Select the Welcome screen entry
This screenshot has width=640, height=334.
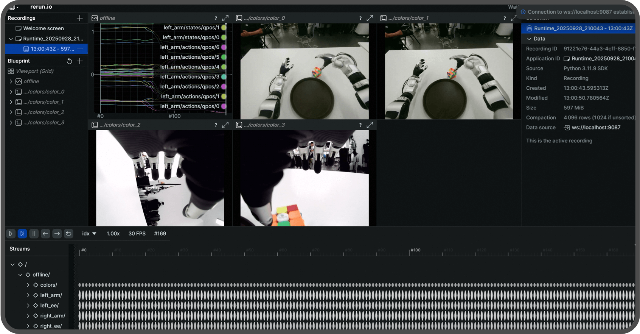click(43, 28)
